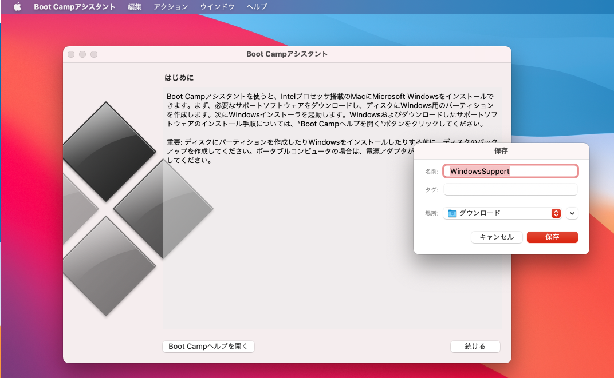Click the Downloads folder icon in 場所 field
The image size is (614, 378).
452,213
